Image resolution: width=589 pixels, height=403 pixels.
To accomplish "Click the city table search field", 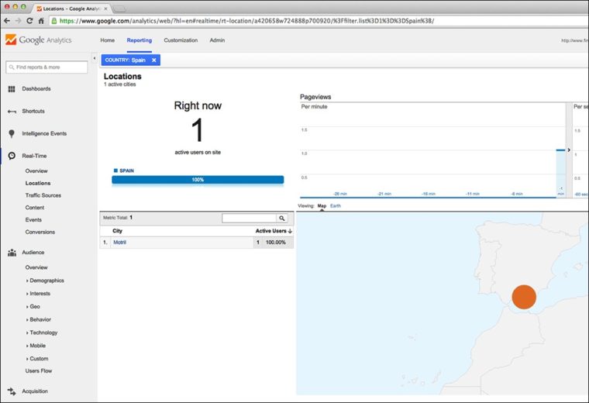I will tap(249, 219).
